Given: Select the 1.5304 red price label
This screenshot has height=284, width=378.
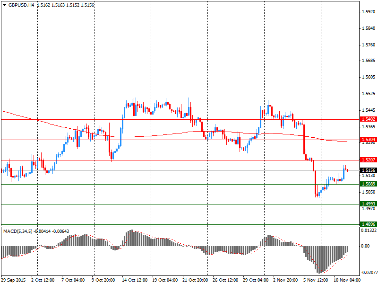Looking at the screenshot, I should point(369,140).
